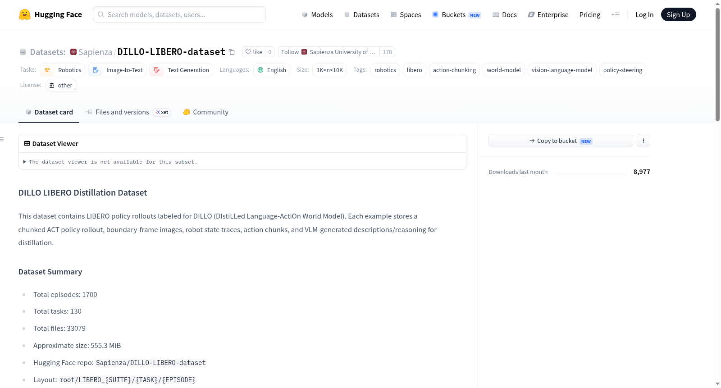This screenshot has width=721, height=388.
Task: View the 178 followers count
Action: point(388,52)
